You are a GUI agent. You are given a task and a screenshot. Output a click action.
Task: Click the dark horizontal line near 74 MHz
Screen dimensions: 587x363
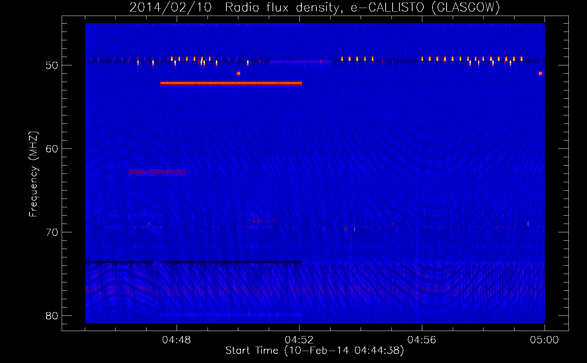pyautogui.click(x=193, y=262)
